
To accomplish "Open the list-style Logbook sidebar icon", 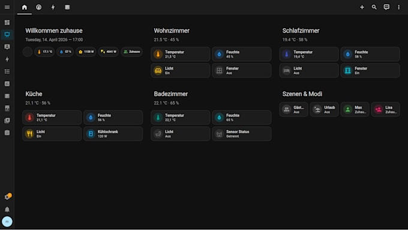I will click(x=7, y=71).
